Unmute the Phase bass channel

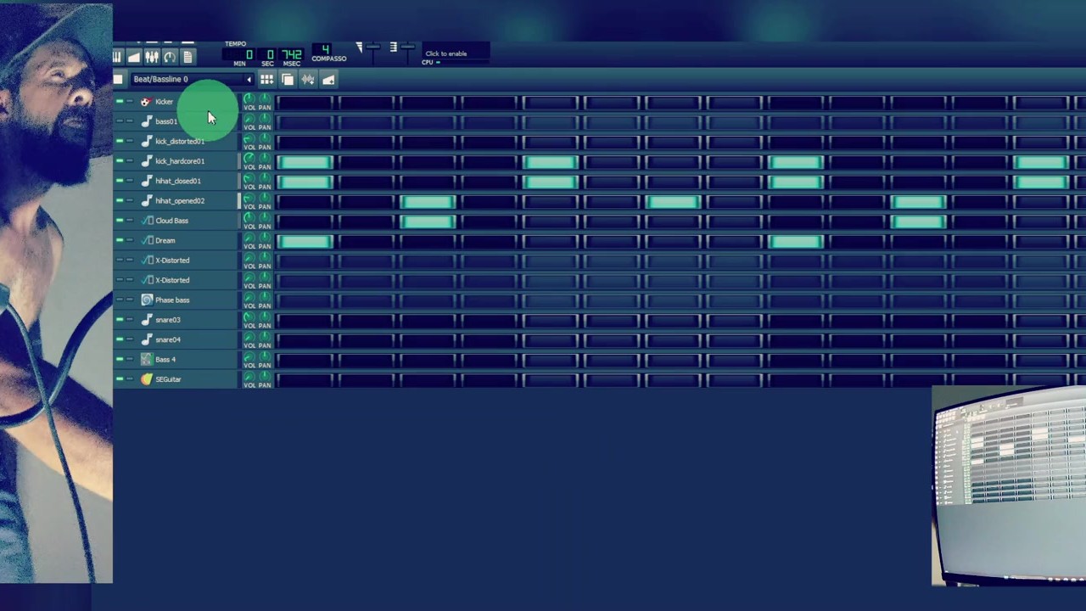pyautogui.click(x=120, y=300)
